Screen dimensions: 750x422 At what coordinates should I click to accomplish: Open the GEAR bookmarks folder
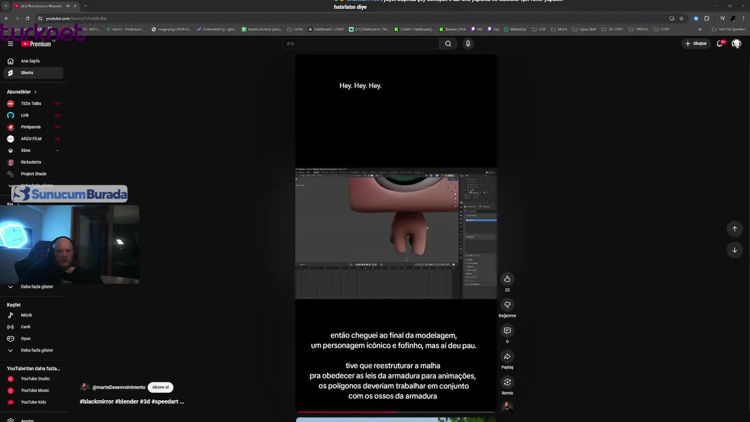pos(295,29)
